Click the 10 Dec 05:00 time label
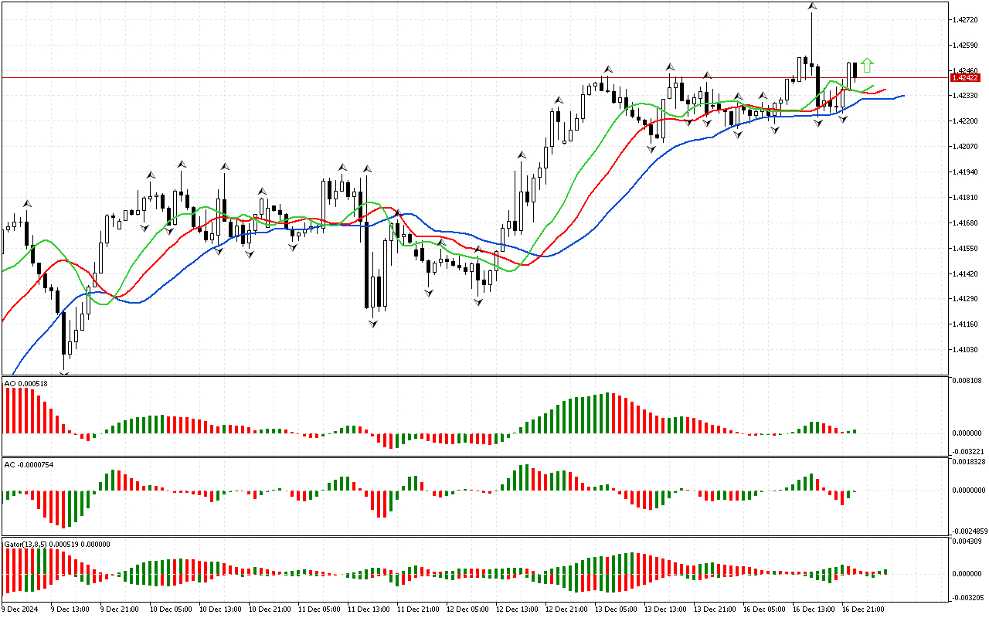 pos(172,610)
